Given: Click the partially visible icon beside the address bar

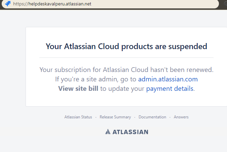Looking at the screenshot, I should (226, 4).
